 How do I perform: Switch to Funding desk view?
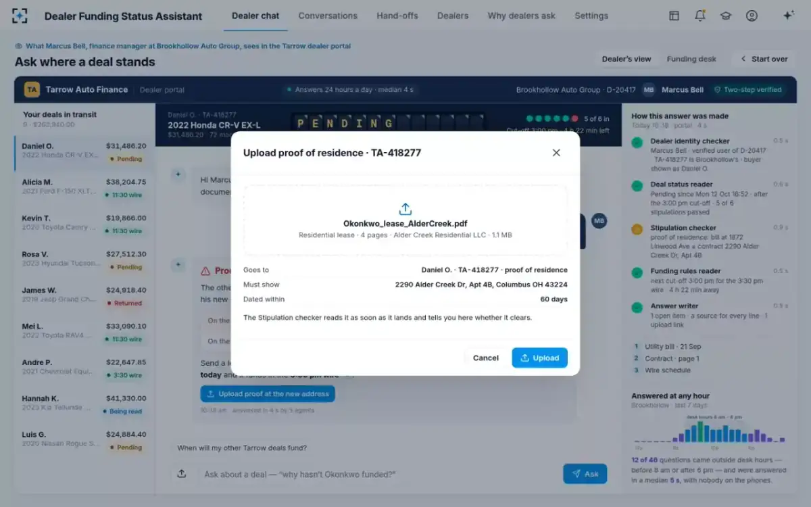tap(691, 59)
